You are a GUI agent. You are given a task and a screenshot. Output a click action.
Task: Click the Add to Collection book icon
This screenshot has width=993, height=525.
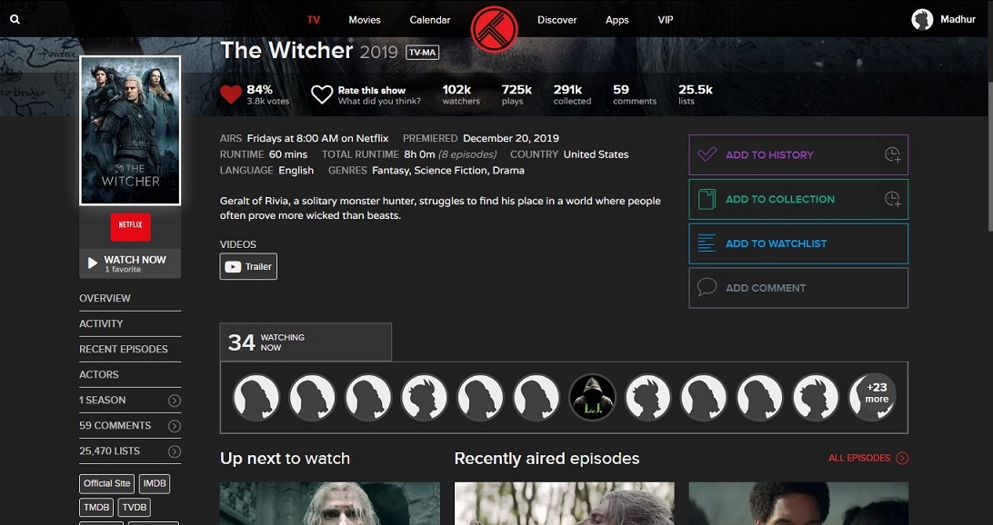pos(707,199)
